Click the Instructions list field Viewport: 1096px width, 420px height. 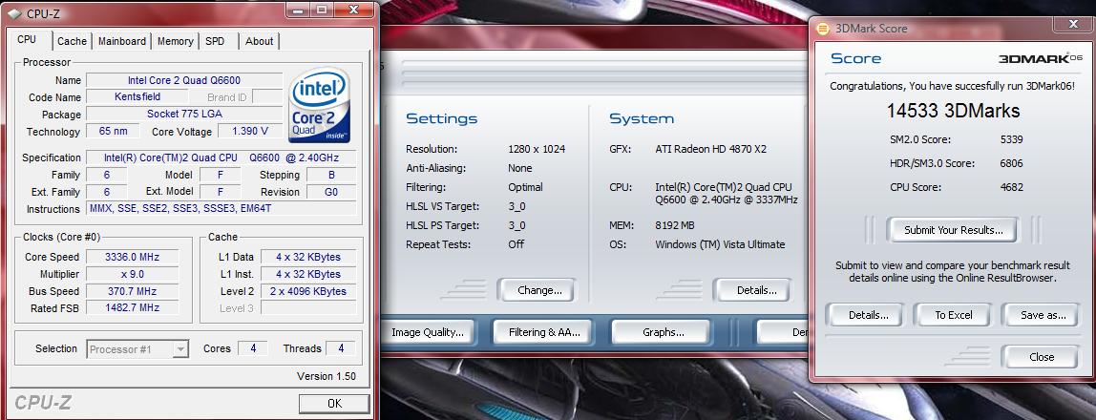click(x=221, y=208)
